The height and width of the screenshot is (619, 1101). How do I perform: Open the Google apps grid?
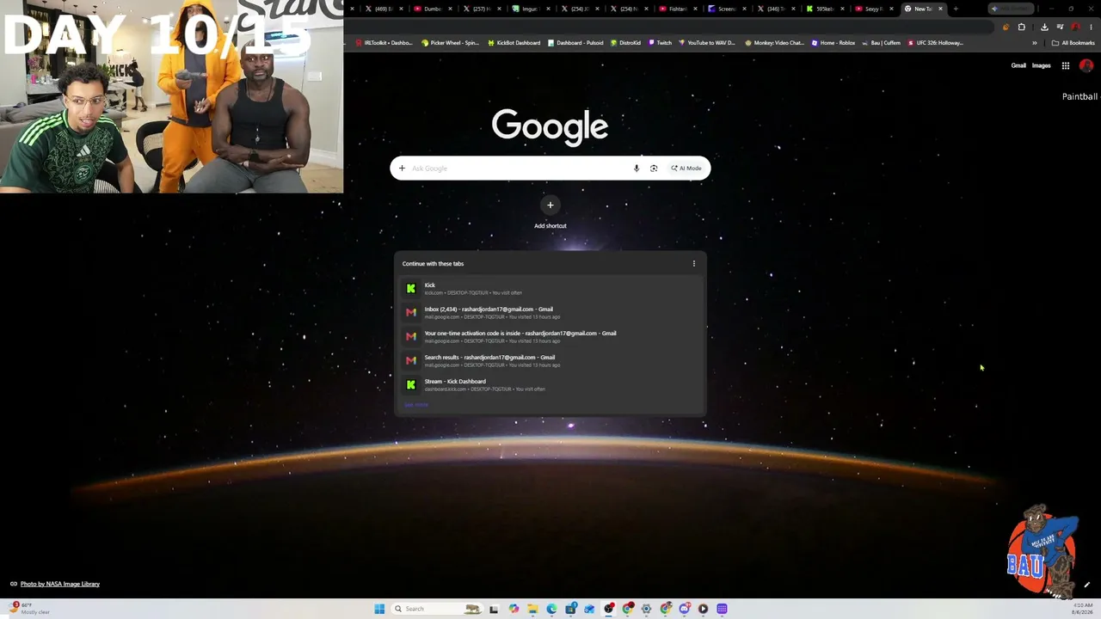point(1065,65)
